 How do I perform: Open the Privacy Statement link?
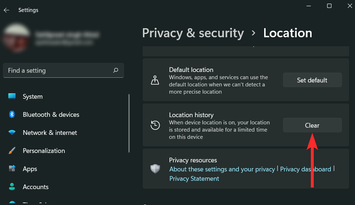194,179
